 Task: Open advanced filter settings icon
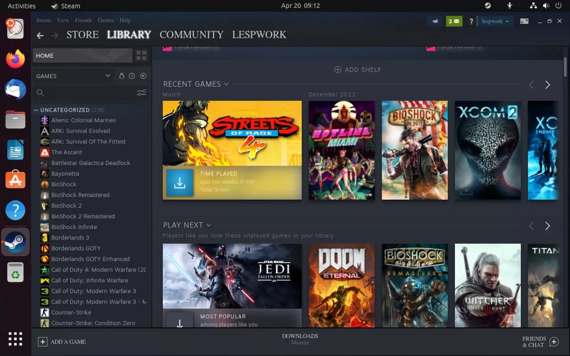(141, 93)
